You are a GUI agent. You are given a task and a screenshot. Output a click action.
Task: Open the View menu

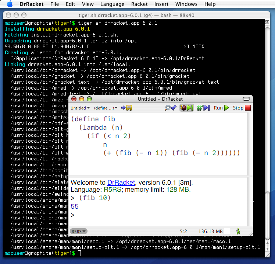88,4
